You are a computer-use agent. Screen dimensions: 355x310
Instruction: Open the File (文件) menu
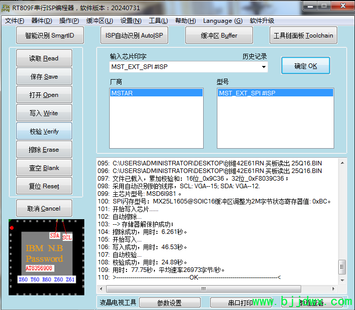[x=15, y=21]
